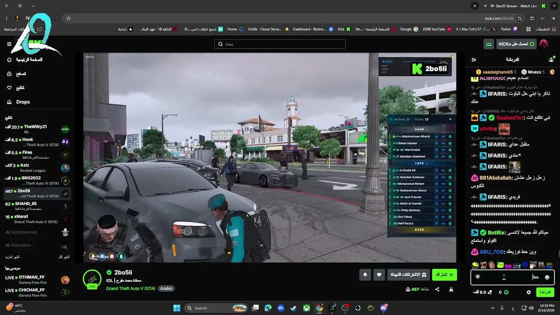Open the emoji picker in chat input
The height and width of the screenshot is (315, 560).
pos(547,277)
